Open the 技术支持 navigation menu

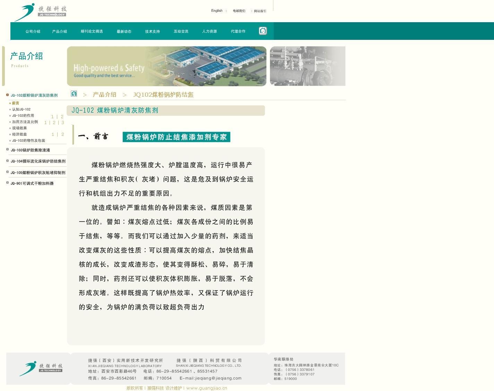(x=152, y=32)
